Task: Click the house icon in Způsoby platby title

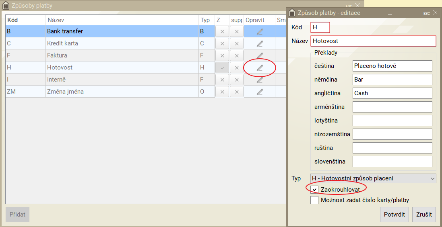Action: tap(6, 6)
